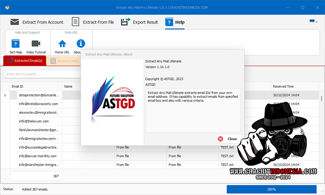Click the About info icon
The height and width of the screenshot is (195, 325).
coord(81,44)
